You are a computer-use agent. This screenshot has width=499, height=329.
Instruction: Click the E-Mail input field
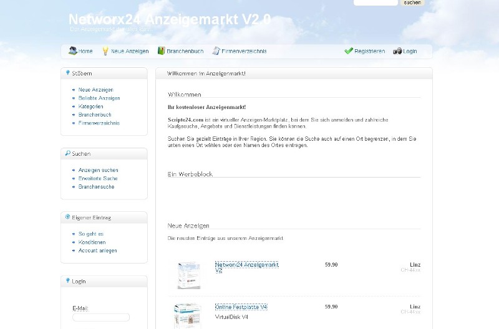[x=101, y=317]
